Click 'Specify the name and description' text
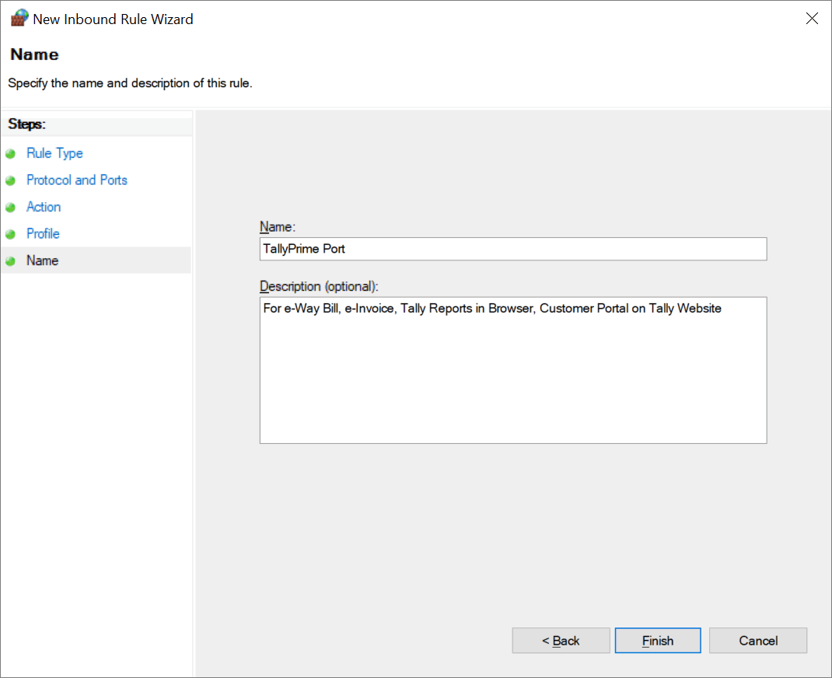Image resolution: width=832 pixels, height=678 pixels. (x=130, y=83)
